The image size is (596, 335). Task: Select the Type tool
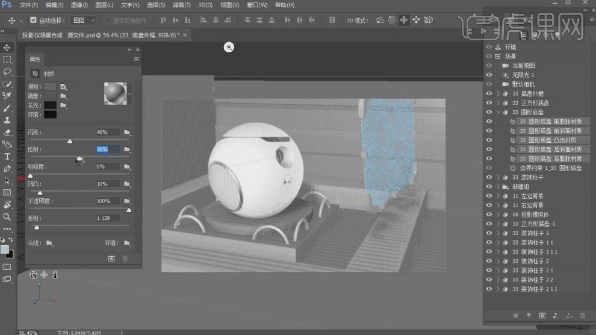tap(7, 157)
